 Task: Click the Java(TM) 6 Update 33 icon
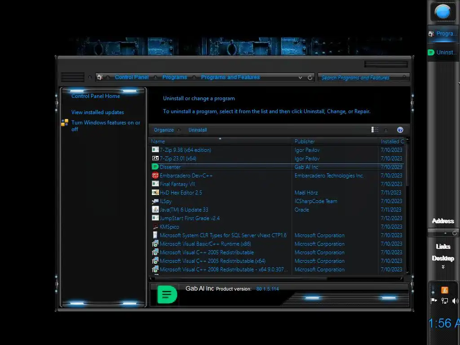155,209
